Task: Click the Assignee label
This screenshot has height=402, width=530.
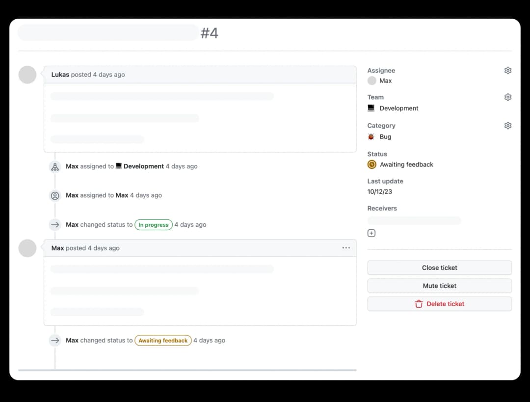Action: (x=381, y=70)
